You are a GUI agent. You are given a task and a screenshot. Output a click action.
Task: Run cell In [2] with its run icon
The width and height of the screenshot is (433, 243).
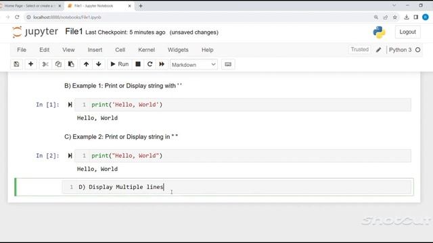tap(70, 156)
